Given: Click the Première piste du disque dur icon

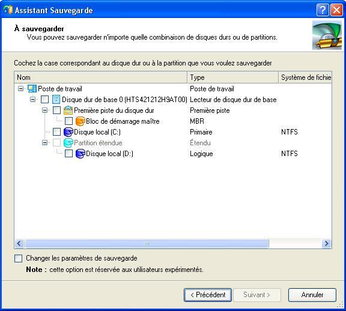Looking at the screenshot, I should [68, 110].
